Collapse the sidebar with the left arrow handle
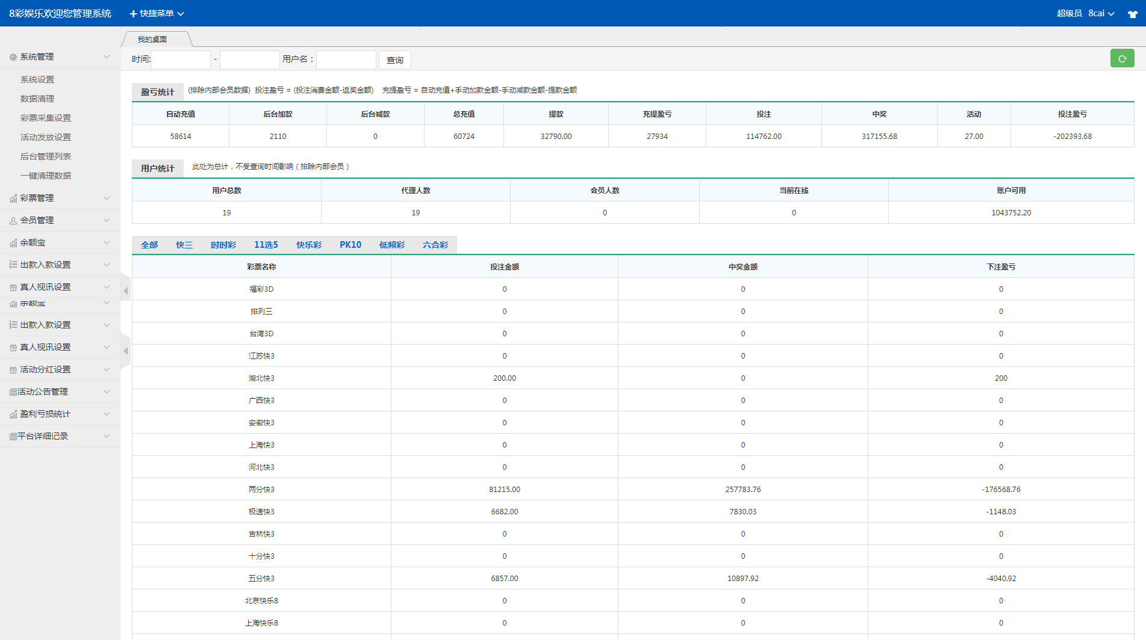This screenshot has width=1146, height=640. click(125, 291)
